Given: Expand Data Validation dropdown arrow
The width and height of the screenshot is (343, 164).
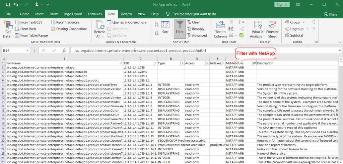Looking at the screenshot, I should 236,35.
